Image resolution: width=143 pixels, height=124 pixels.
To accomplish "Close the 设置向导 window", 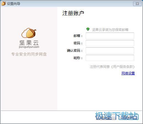I will point(137,4).
